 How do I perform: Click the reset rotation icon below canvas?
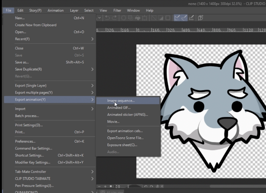(x=157, y=186)
